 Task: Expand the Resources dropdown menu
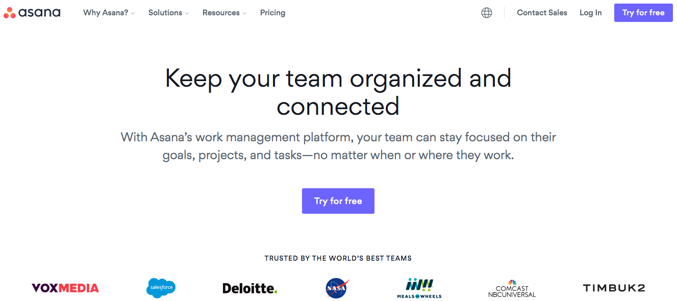point(224,13)
